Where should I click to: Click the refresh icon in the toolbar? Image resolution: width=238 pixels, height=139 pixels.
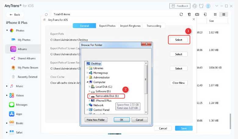point(181,14)
